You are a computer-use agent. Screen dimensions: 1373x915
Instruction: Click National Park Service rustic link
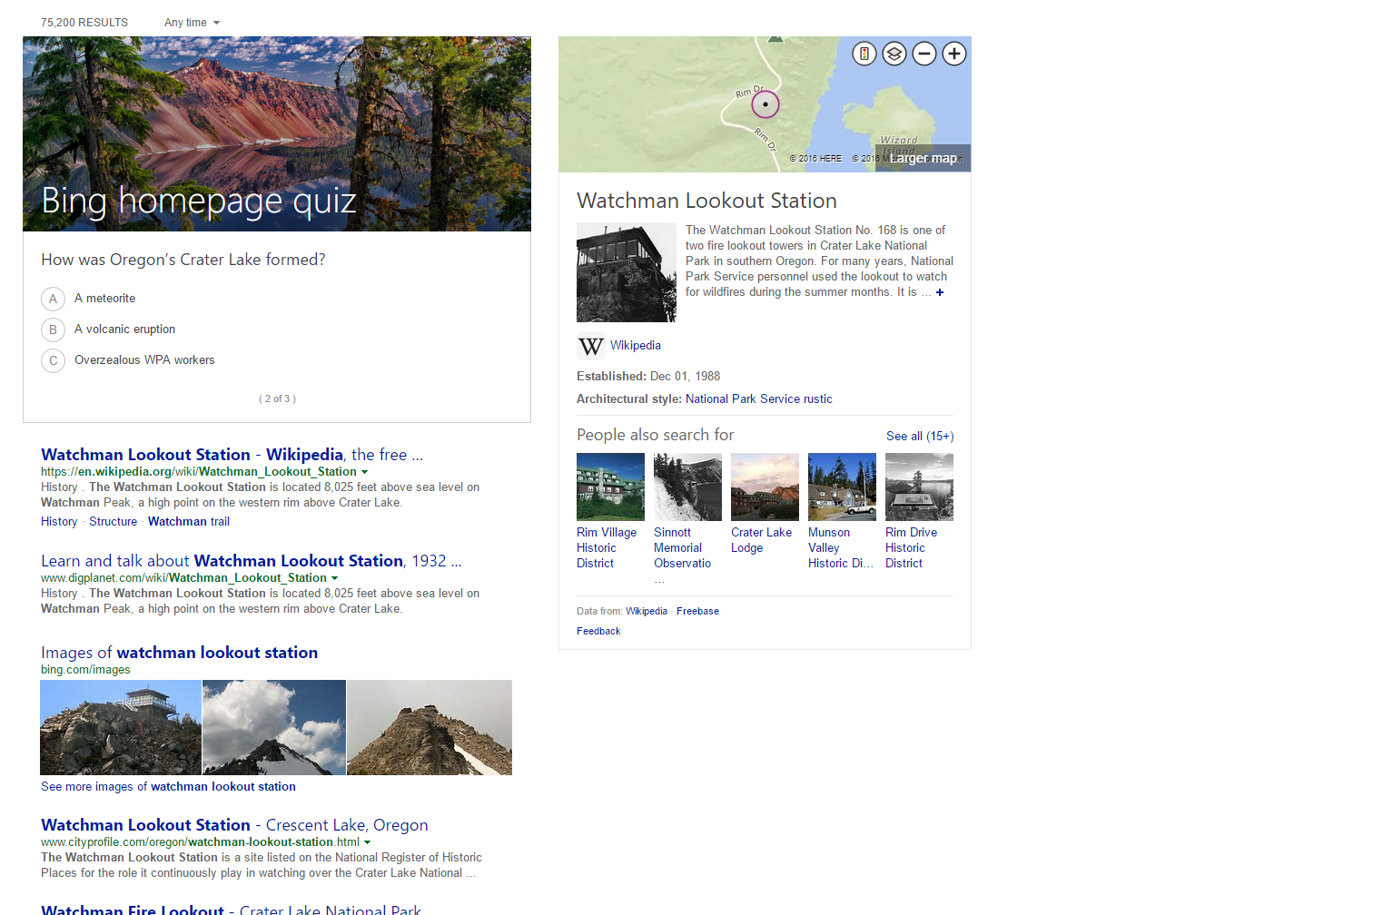[x=759, y=399]
